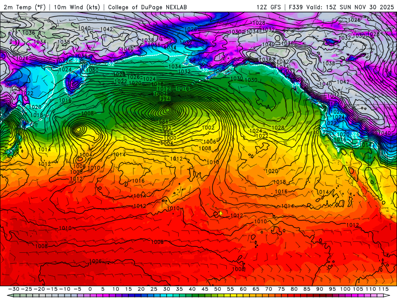
Task: Click the '10m Wind (kts)' header label
Action: [x=77, y=7]
